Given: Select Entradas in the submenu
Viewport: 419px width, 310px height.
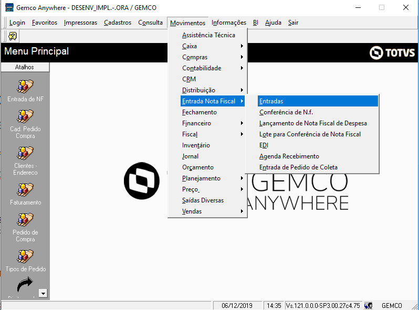Looking at the screenshot, I should [318, 101].
